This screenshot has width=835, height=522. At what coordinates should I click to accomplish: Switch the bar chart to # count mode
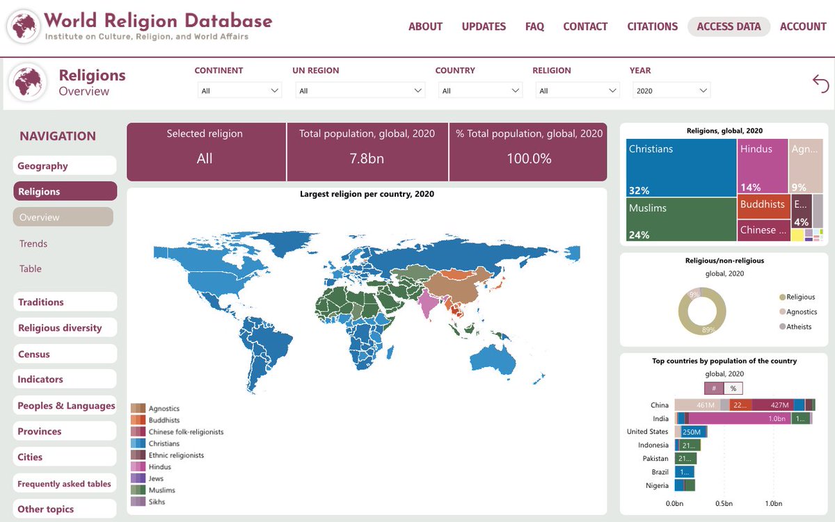pos(714,389)
